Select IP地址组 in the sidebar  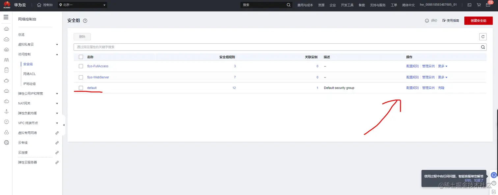(x=29, y=84)
